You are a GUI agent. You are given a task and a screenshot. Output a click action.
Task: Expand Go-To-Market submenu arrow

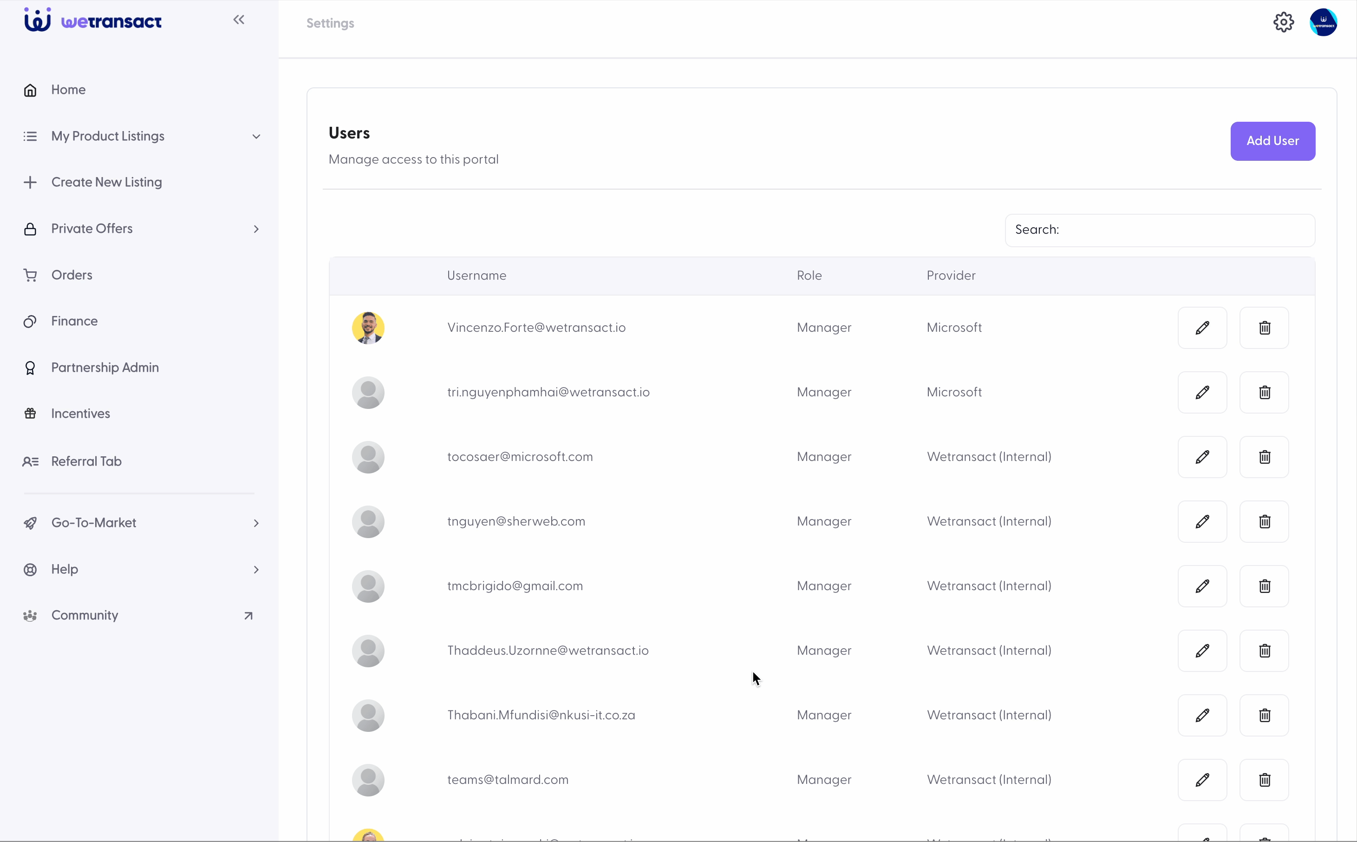pyautogui.click(x=256, y=523)
